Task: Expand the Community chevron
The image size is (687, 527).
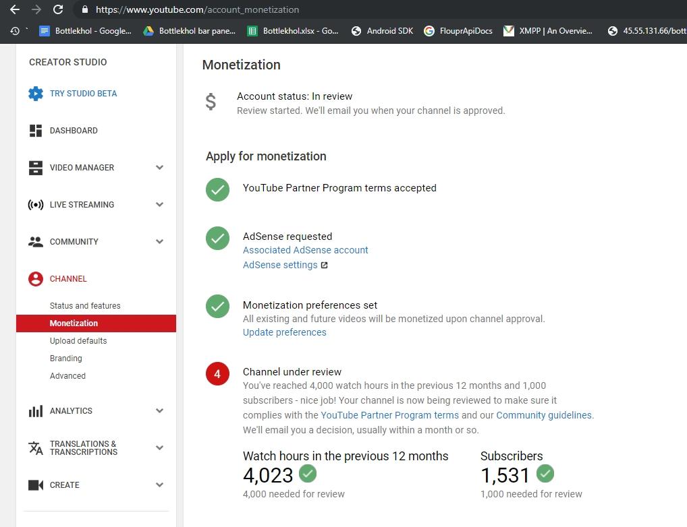Action: point(159,242)
